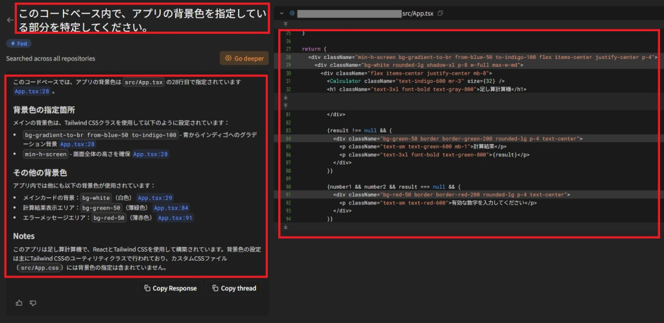This screenshot has width=664, height=323.
Task: Expand hidden lines below line 94
Action: pos(285,228)
